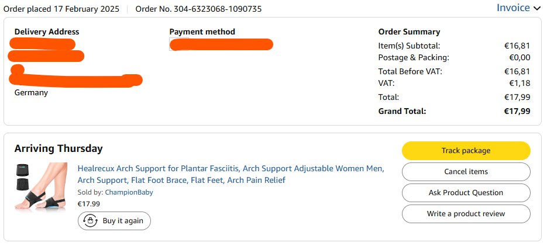Select the Payment method heading
Screen dimensions: 547x246
pos(202,32)
